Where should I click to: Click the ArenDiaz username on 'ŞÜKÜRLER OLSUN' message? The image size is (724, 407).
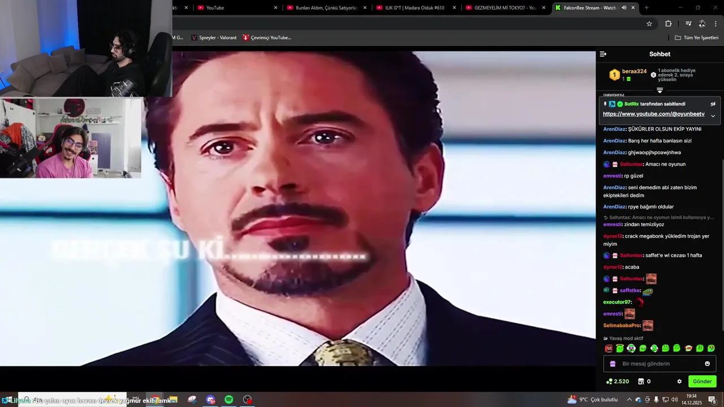(614, 129)
